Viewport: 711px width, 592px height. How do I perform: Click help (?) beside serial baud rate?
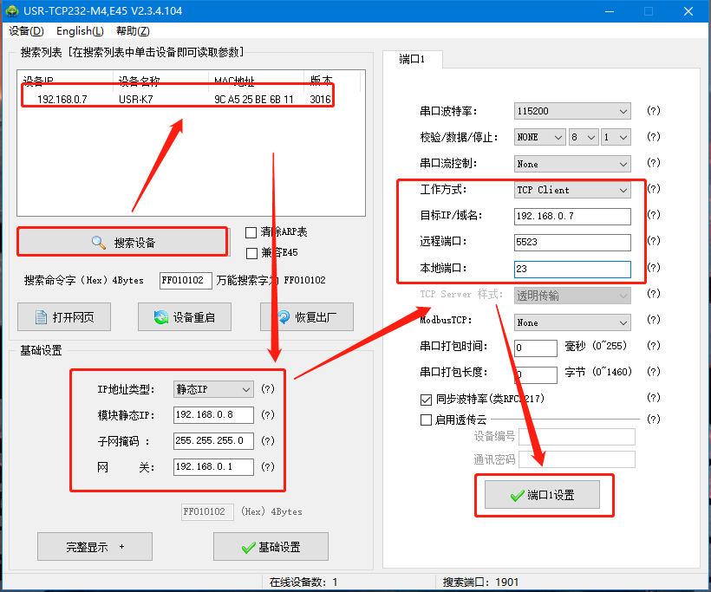click(654, 111)
